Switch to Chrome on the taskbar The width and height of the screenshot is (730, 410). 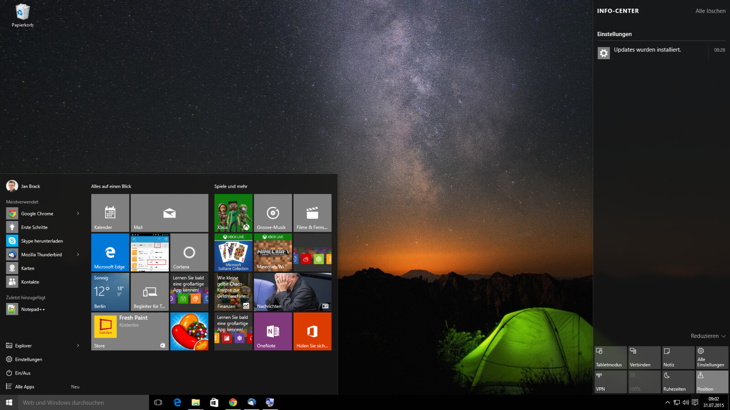(233, 402)
